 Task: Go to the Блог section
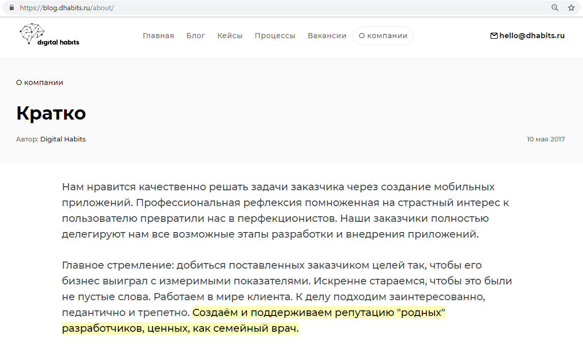point(196,36)
